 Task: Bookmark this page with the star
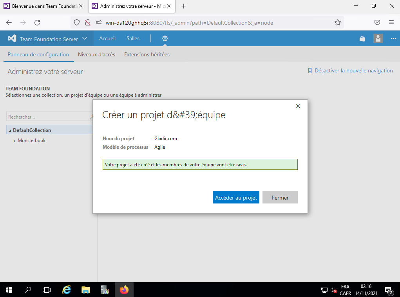(x=337, y=22)
